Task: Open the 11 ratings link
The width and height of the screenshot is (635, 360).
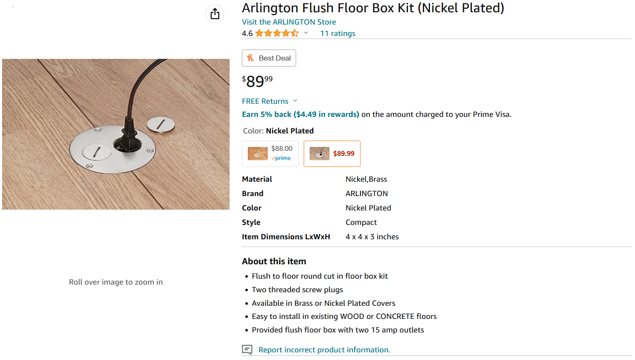Action: tap(338, 33)
